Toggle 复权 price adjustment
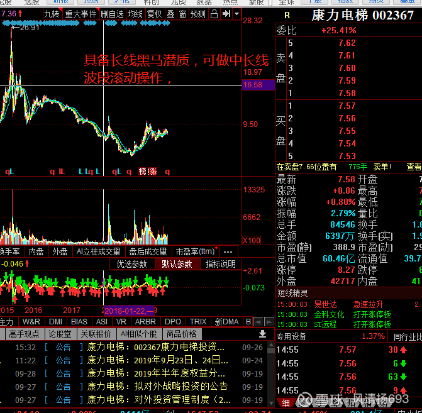The width and height of the screenshot is (422, 413). point(154,14)
